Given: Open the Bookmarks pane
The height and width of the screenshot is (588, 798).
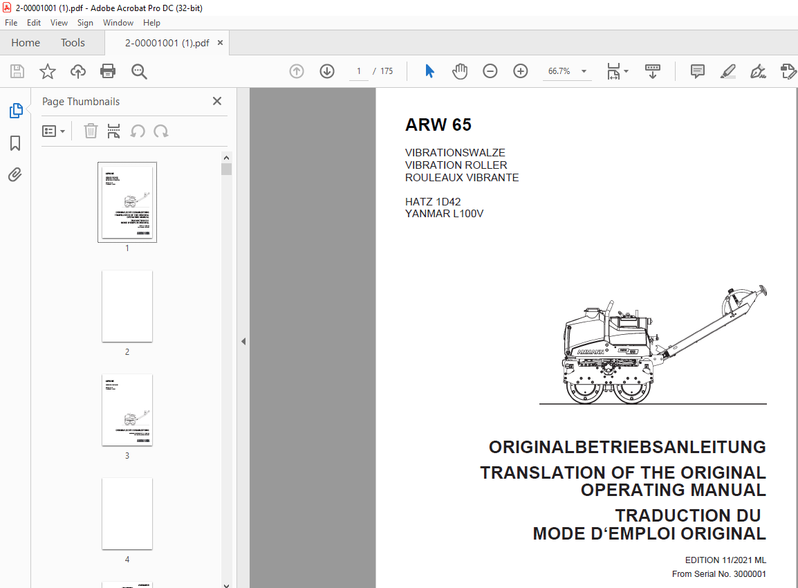Looking at the screenshot, I should (x=15, y=143).
